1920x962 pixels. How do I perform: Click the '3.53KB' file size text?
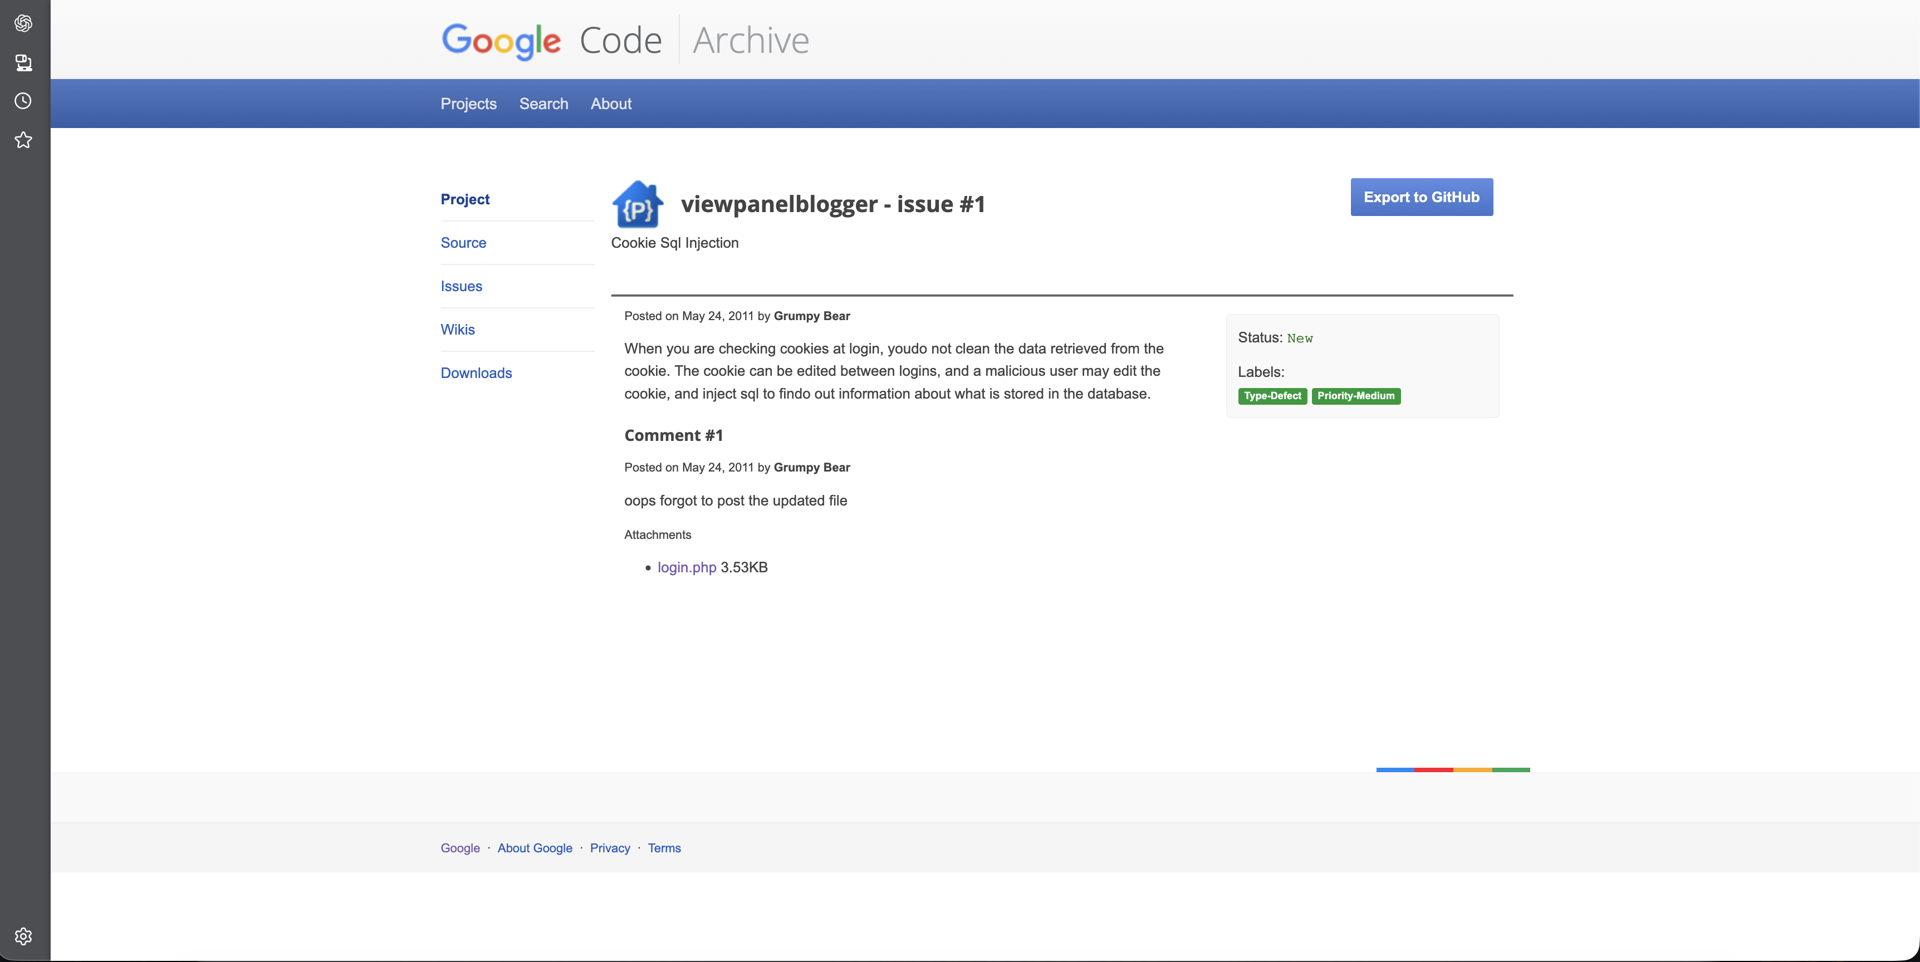(744, 567)
